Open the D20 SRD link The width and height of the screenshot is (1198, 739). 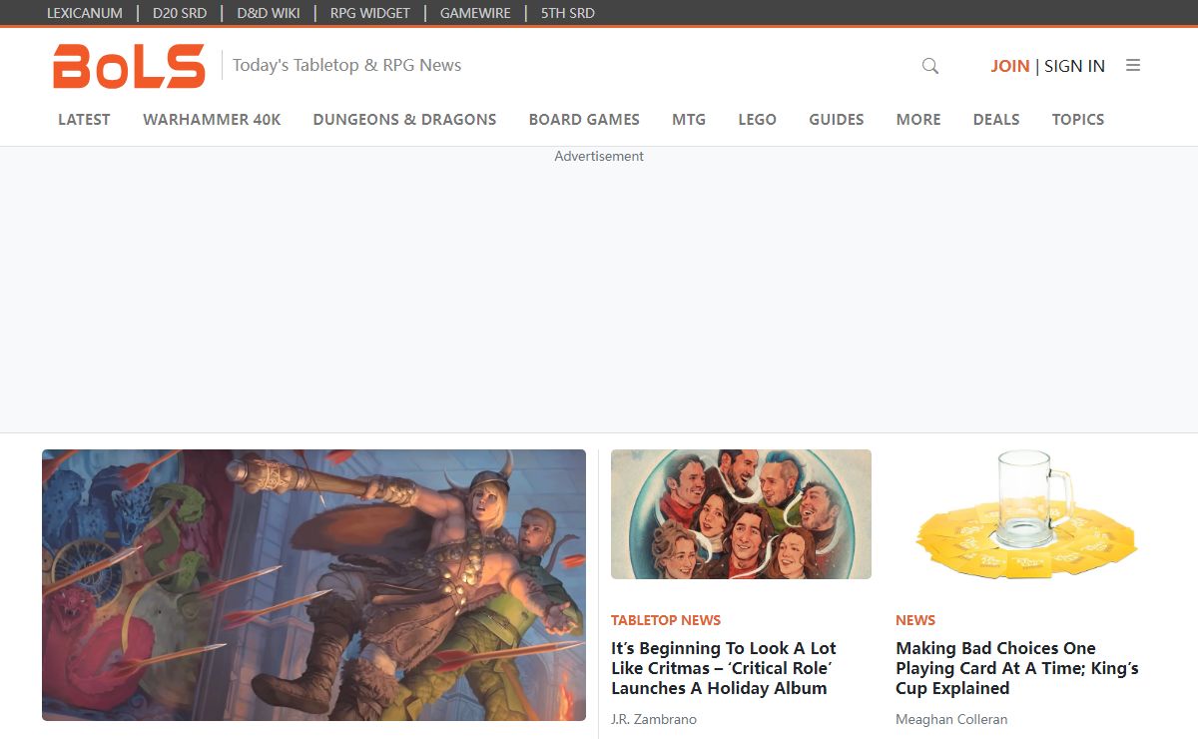coord(180,13)
